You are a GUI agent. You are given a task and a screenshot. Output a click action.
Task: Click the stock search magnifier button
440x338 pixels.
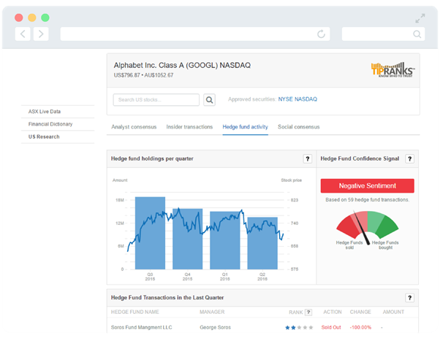209,100
